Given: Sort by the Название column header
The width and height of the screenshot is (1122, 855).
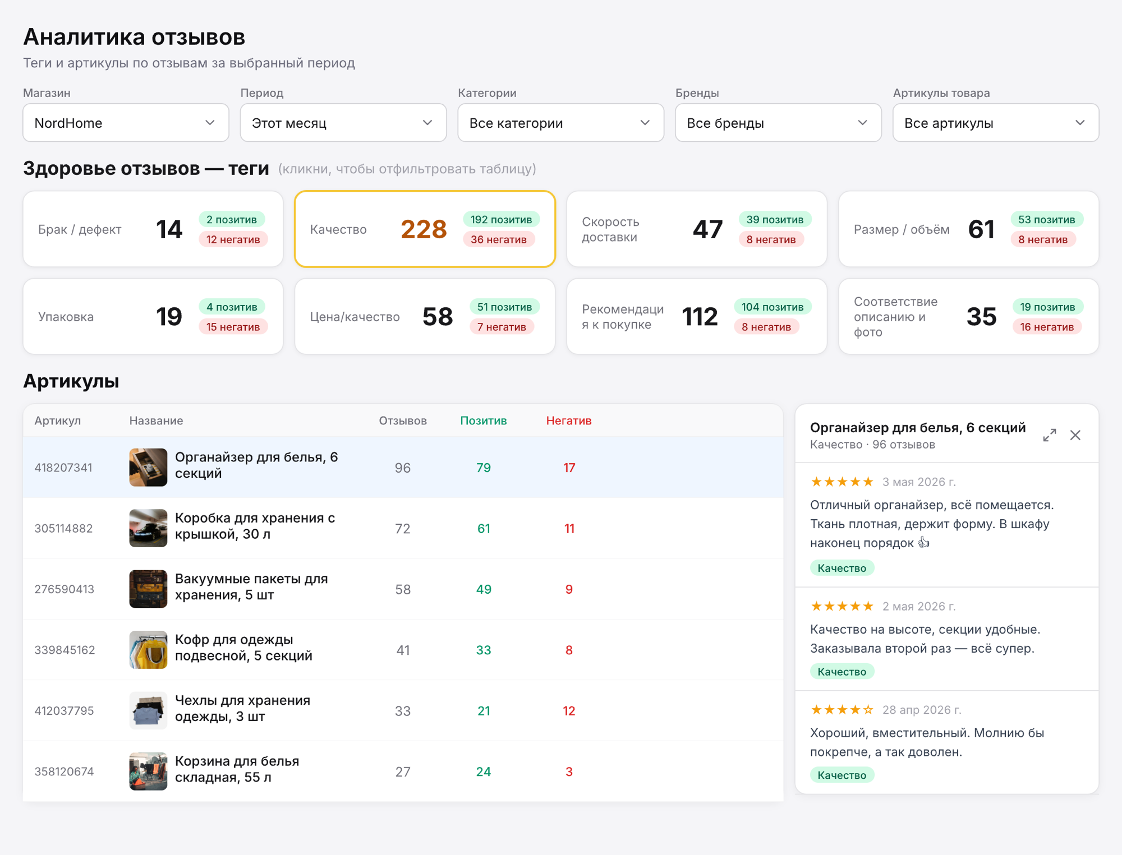Looking at the screenshot, I should 156,420.
